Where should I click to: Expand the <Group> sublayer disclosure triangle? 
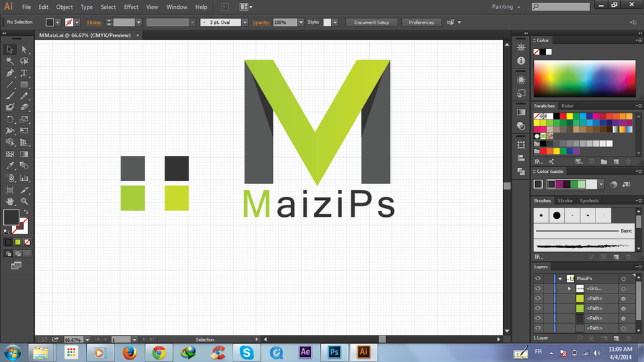(x=569, y=288)
